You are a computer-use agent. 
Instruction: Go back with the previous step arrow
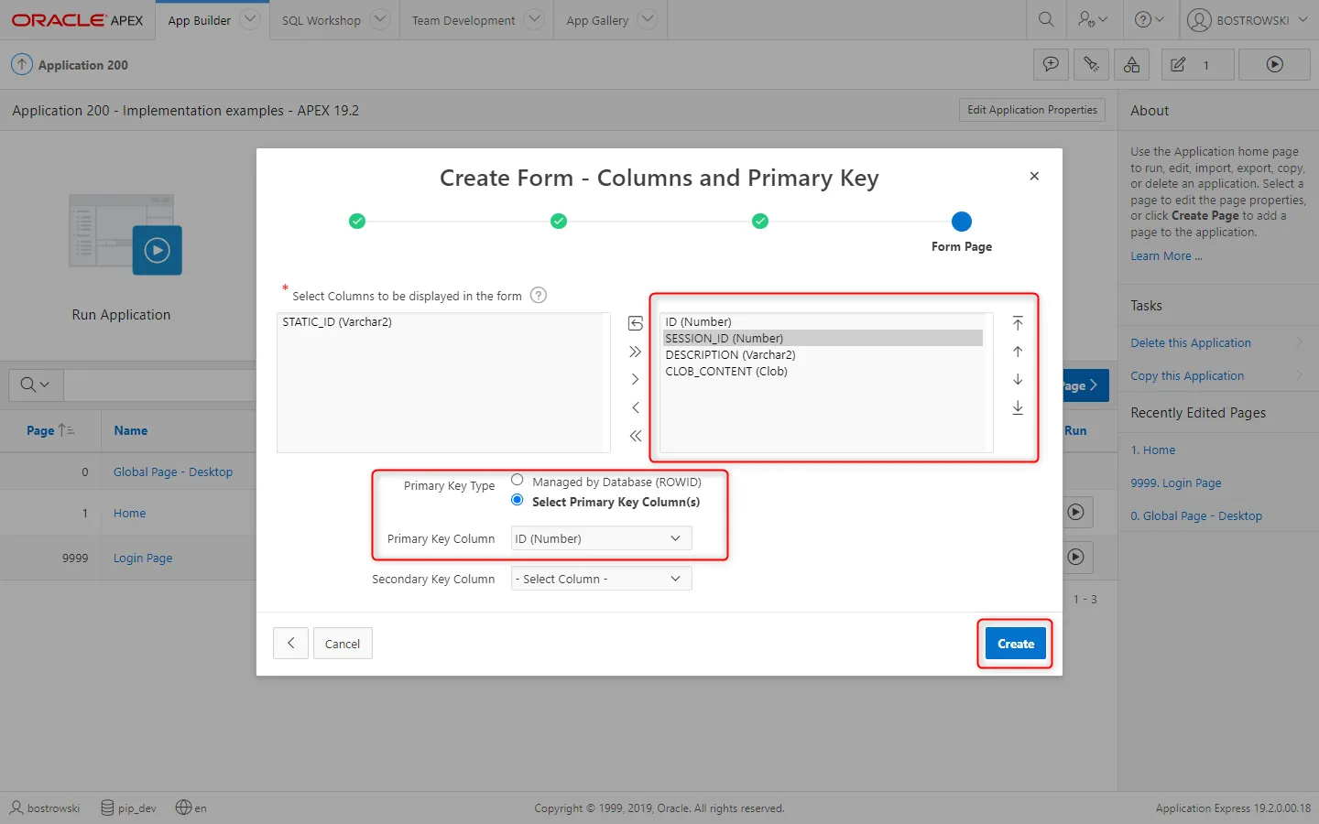(290, 644)
